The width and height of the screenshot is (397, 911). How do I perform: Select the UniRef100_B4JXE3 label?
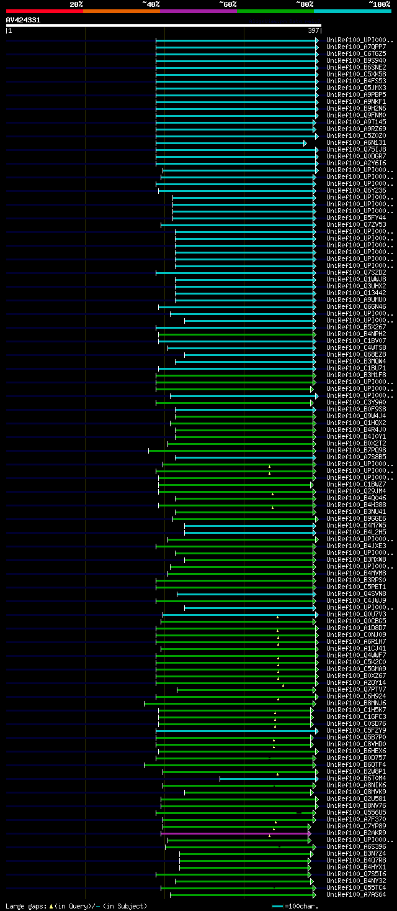click(356, 546)
